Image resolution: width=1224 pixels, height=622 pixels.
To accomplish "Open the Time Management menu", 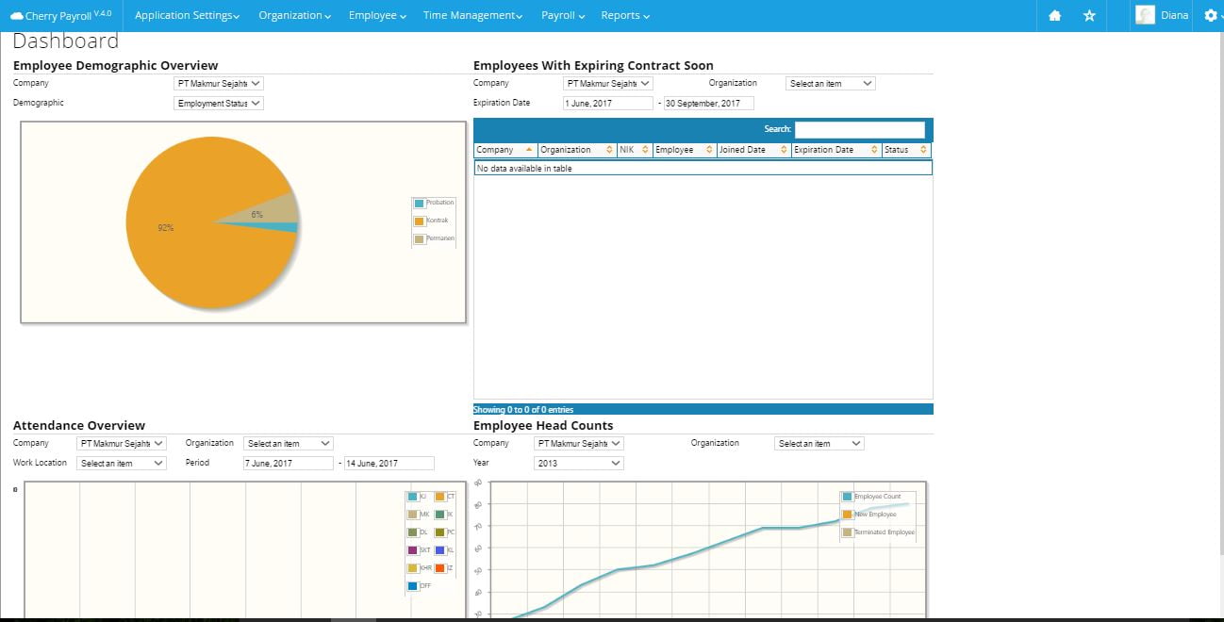I will tap(472, 15).
